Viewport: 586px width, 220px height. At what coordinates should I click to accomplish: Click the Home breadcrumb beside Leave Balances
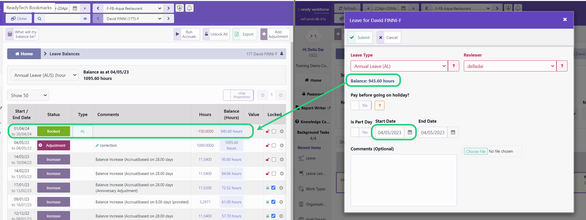click(24, 54)
